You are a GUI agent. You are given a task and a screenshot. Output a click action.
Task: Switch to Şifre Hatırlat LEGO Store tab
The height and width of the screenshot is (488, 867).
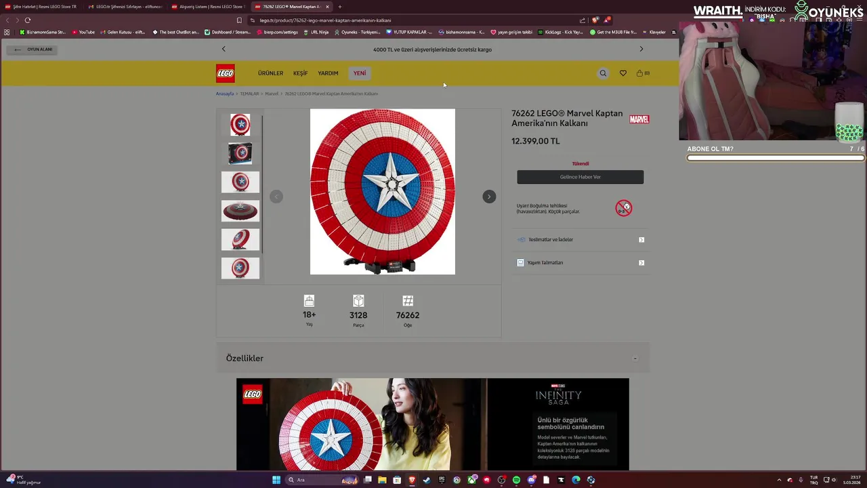click(41, 7)
